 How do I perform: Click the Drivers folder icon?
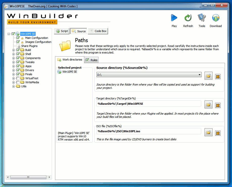click(x=22, y=70)
